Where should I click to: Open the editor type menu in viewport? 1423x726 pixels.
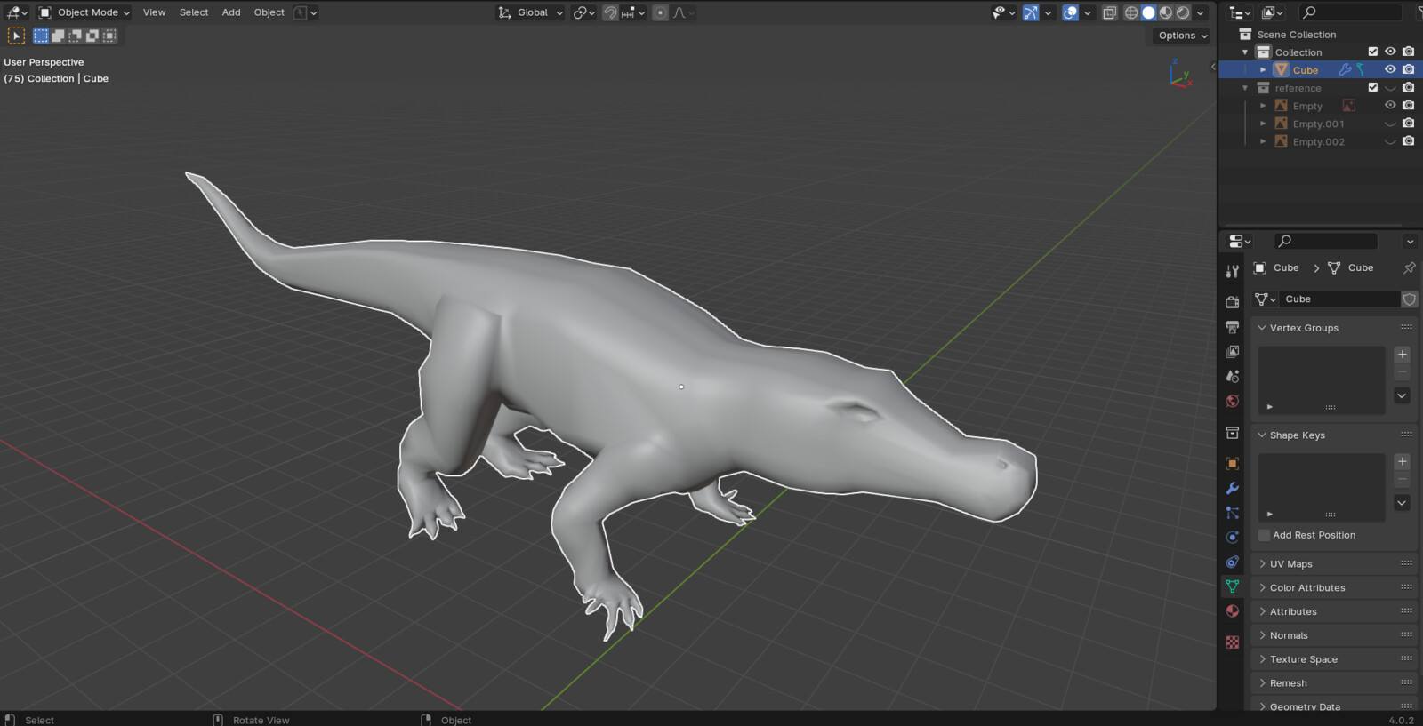[x=17, y=12]
